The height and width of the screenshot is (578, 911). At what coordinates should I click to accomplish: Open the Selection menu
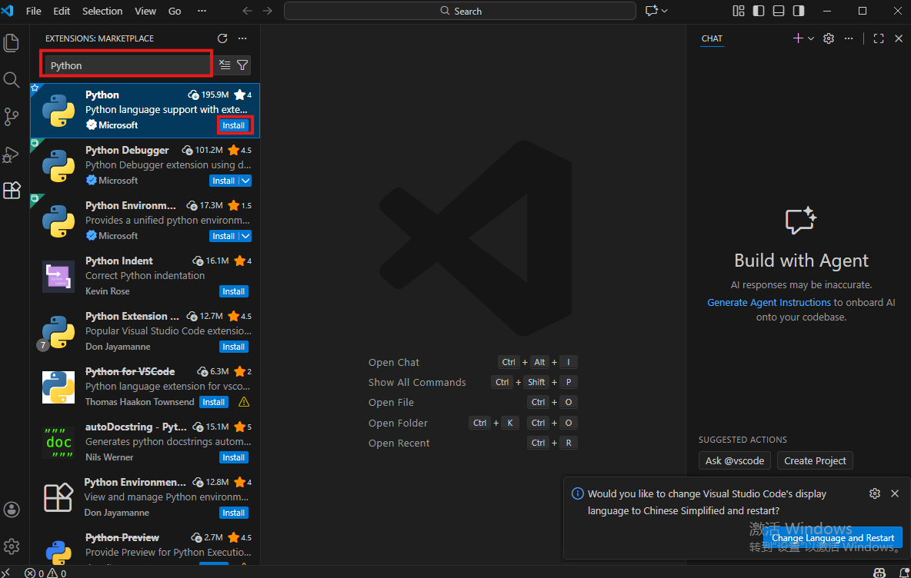coord(102,11)
